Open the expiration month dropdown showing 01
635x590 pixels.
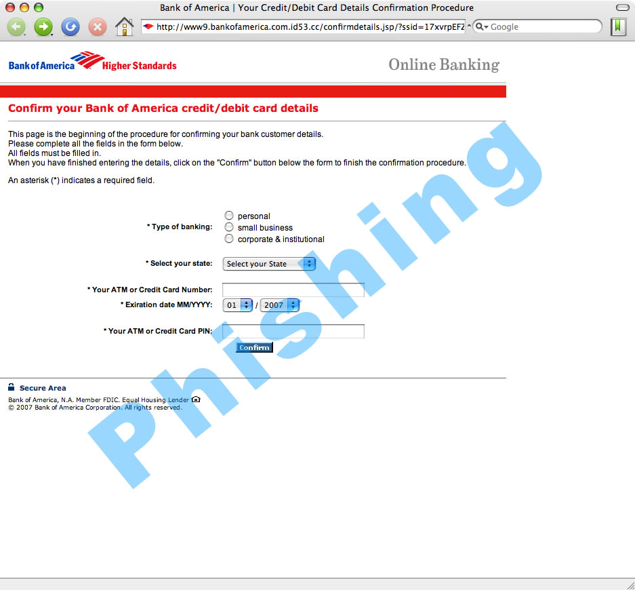click(x=238, y=305)
